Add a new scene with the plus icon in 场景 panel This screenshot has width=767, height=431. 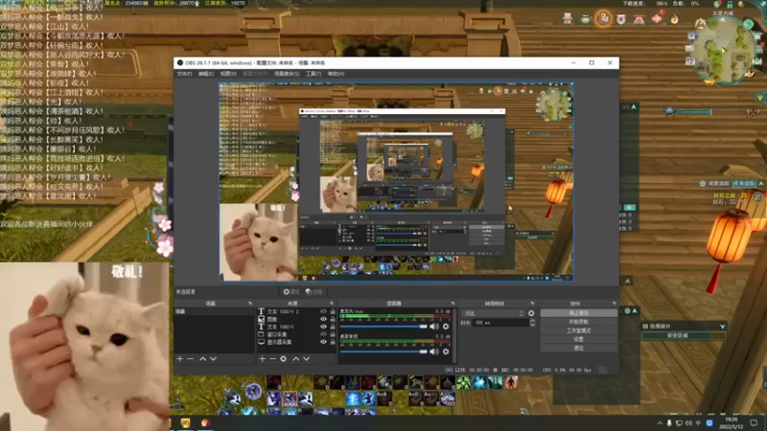[x=179, y=358]
